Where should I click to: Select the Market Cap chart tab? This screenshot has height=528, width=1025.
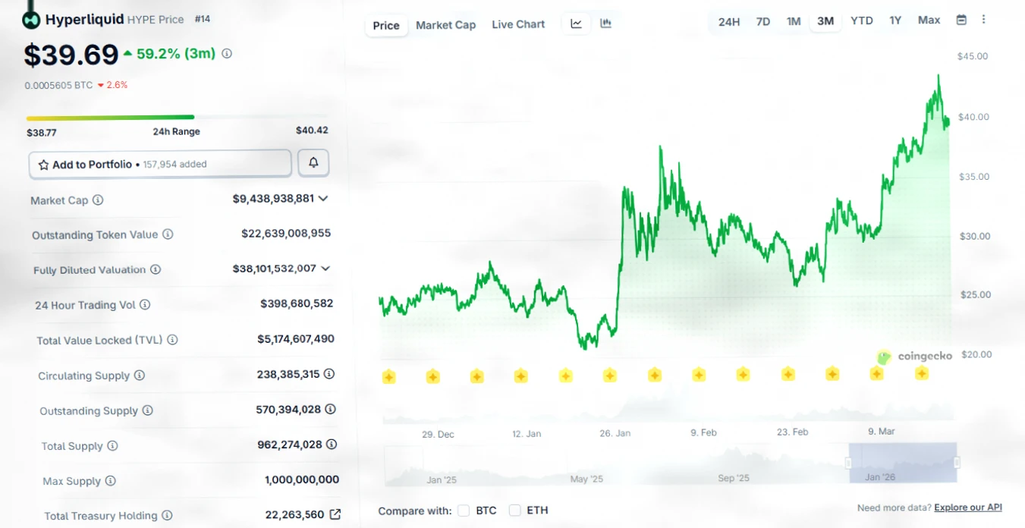pyautogui.click(x=446, y=25)
